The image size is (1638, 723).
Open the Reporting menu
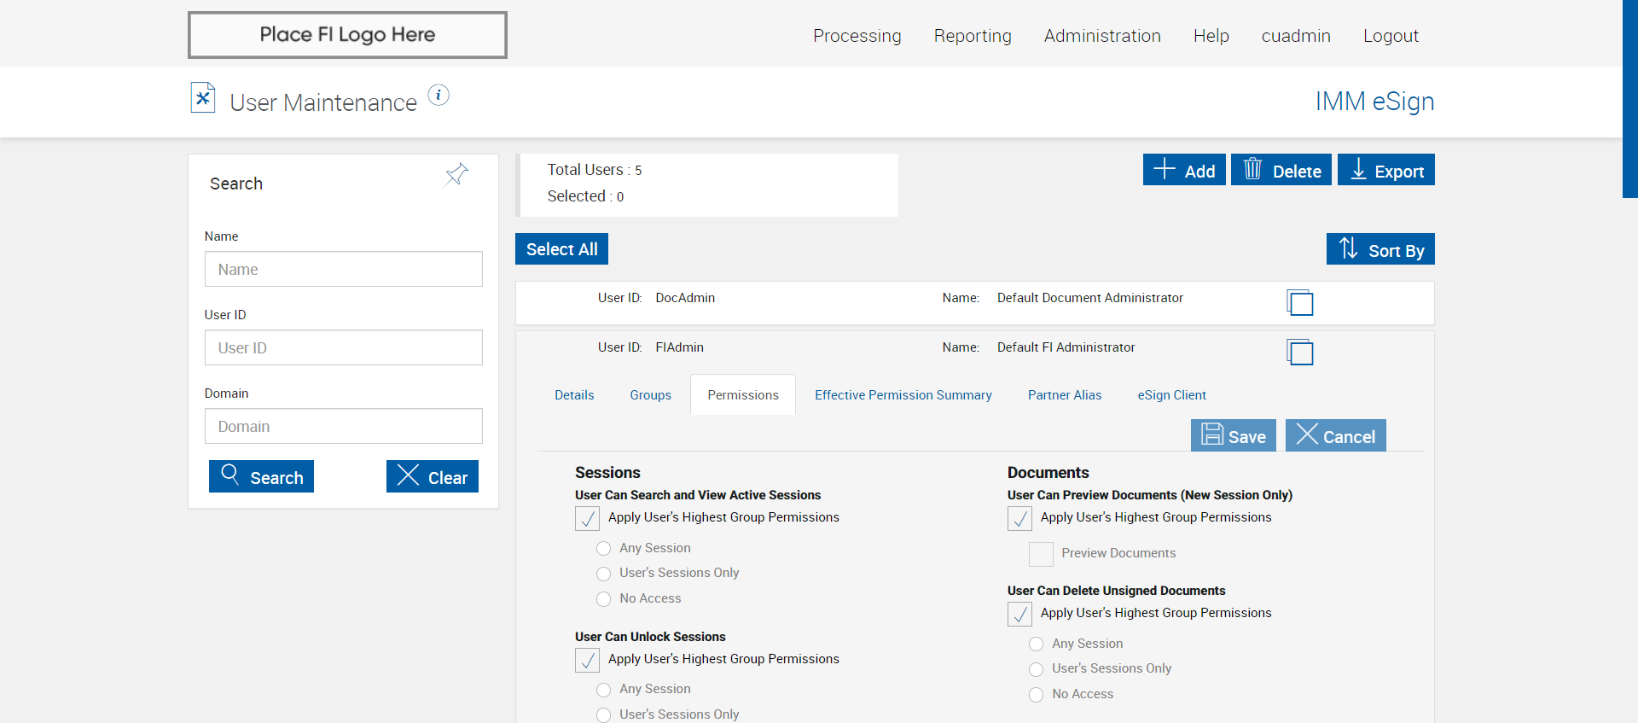973,36
